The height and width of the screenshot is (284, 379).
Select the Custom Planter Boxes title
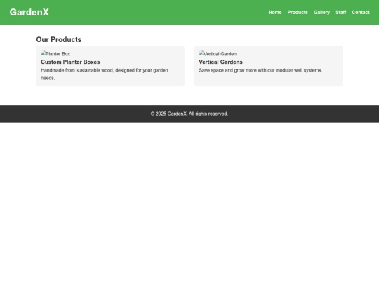coord(70,62)
